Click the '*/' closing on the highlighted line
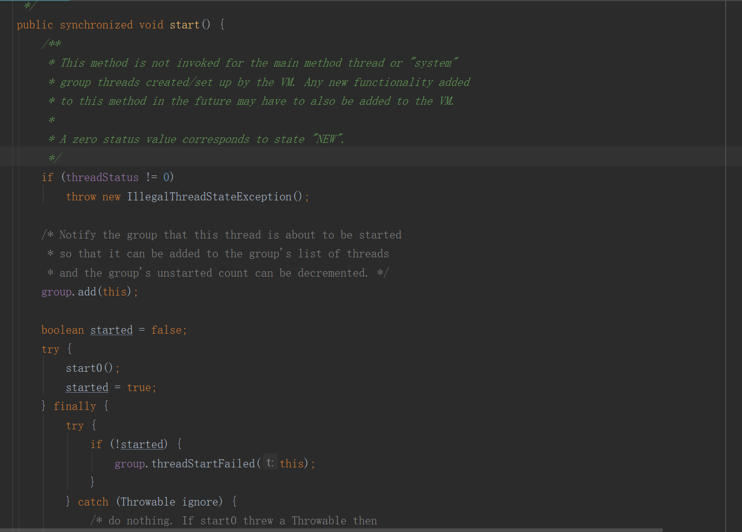Screen dimensions: 742x532 (54, 158)
